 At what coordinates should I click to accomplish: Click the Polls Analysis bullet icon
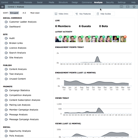click(6, 136)
